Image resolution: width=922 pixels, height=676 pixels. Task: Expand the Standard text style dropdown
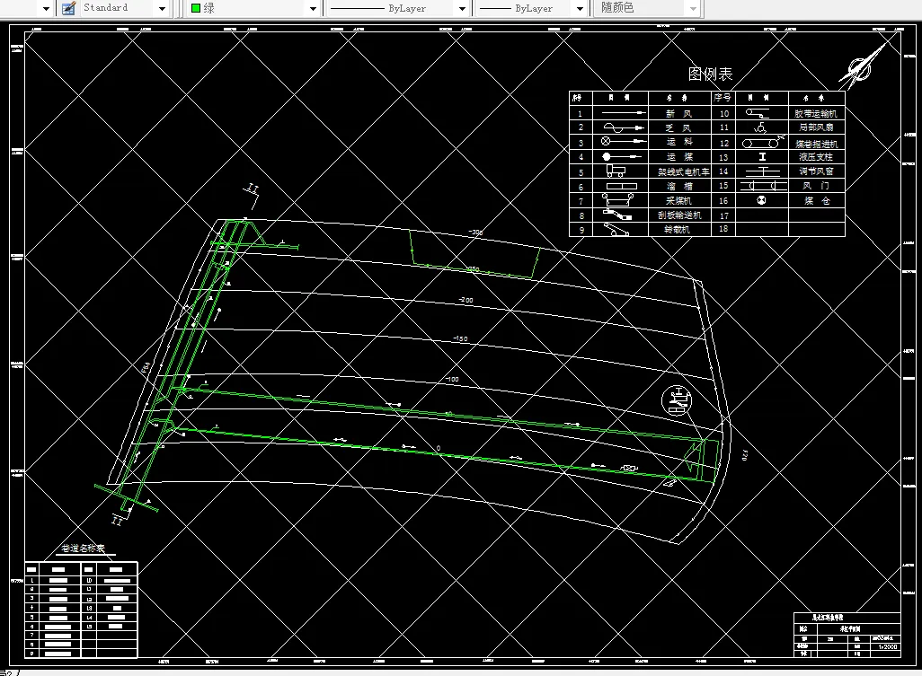point(163,8)
